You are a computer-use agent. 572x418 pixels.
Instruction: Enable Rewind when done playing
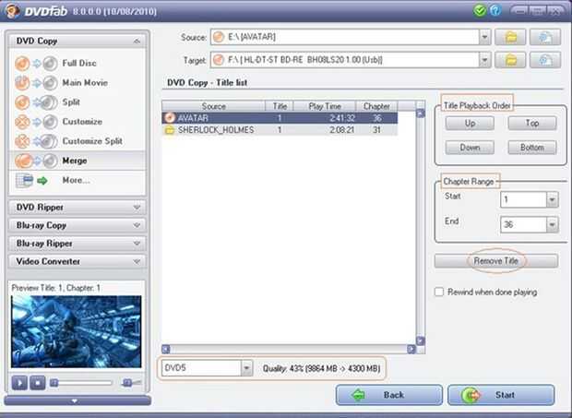439,292
